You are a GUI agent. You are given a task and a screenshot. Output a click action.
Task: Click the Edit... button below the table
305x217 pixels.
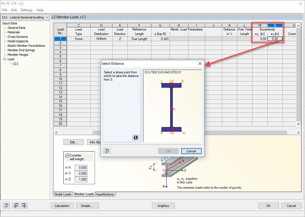[x=73, y=142]
